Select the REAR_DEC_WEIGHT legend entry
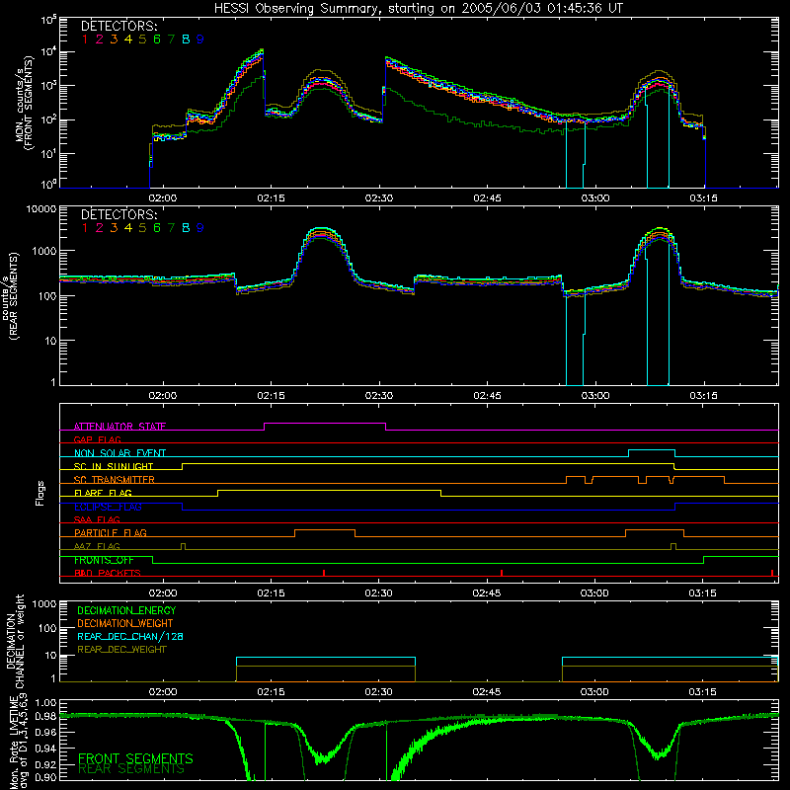The height and width of the screenshot is (790, 790). pyautogui.click(x=121, y=650)
